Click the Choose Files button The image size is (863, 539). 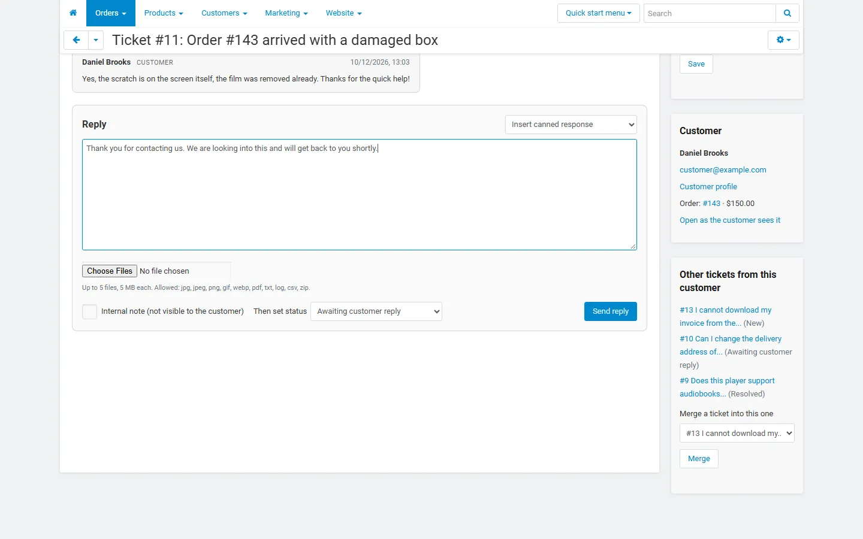tap(110, 271)
